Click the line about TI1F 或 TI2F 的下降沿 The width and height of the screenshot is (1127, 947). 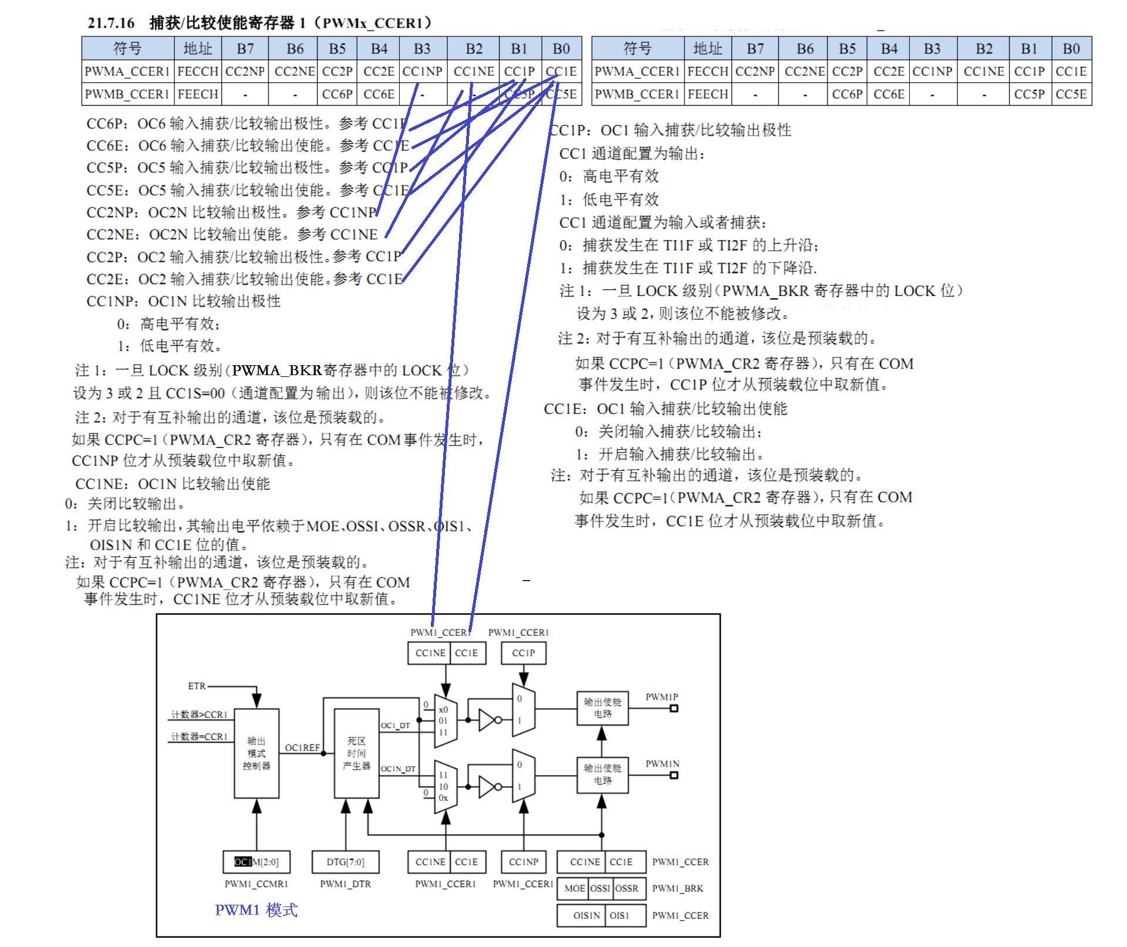pos(687,268)
